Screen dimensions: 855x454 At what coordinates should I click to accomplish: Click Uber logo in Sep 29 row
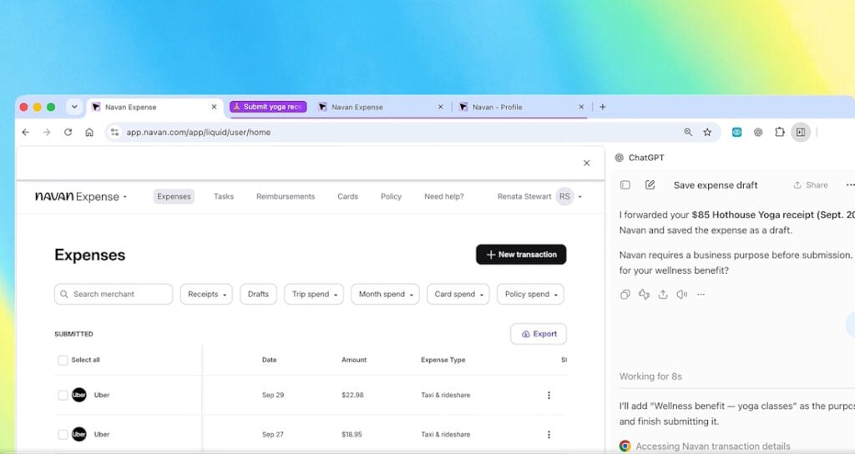pyautogui.click(x=79, y=395)
